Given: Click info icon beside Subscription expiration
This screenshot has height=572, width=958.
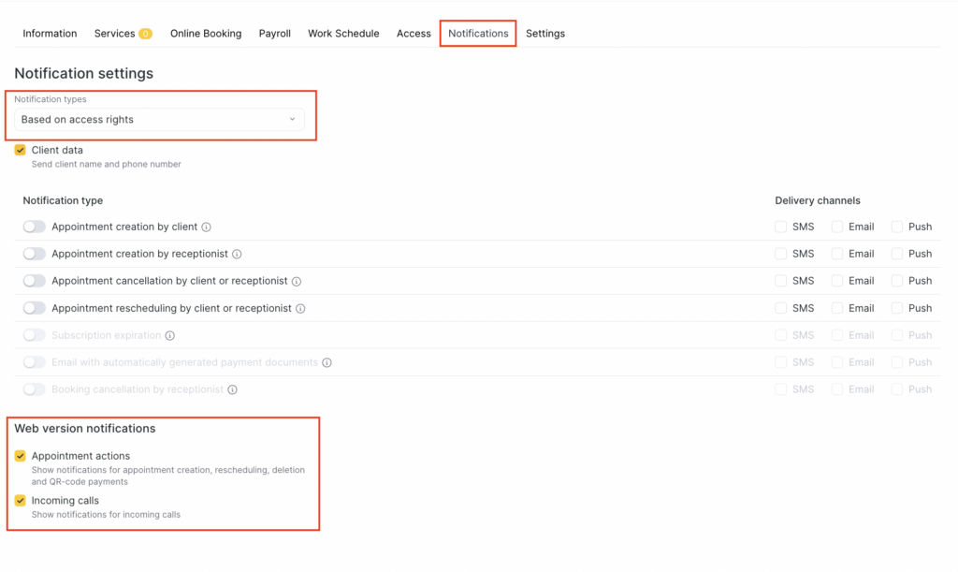Looking at the screenshot, I should pyautogui.click(x=170, y=336).
